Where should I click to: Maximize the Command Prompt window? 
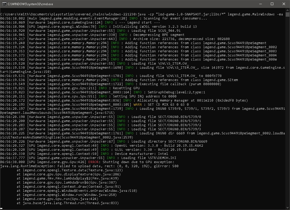[272, 4]
